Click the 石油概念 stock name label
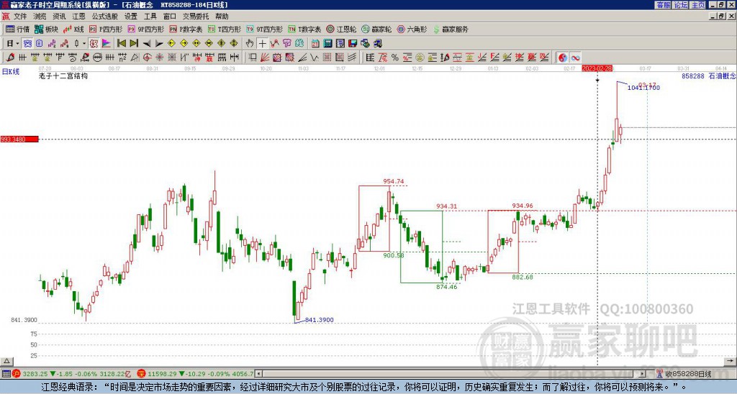The width and height of the screenshot is (737, 394). 722,75
